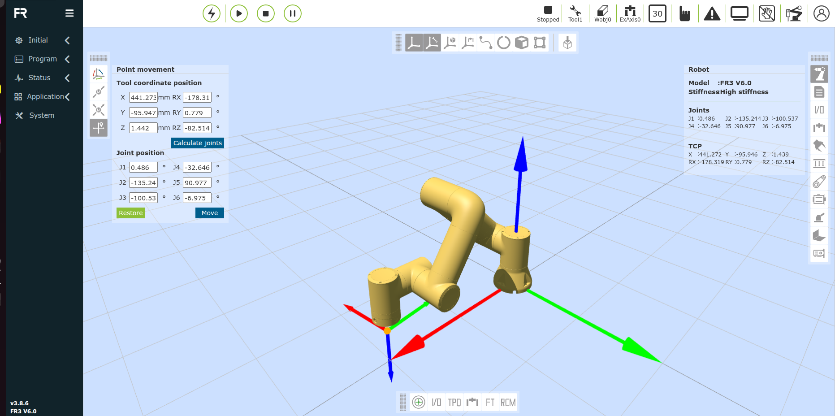
Task: Click the Calculate joints button
Action: [197, 143]
